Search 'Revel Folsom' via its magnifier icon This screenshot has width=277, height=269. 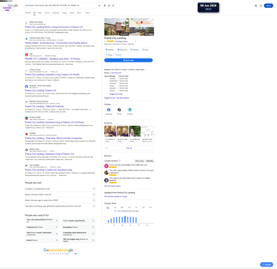coord(57,240)
